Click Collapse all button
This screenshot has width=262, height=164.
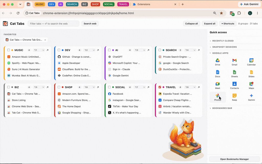[x=191, y=24]
